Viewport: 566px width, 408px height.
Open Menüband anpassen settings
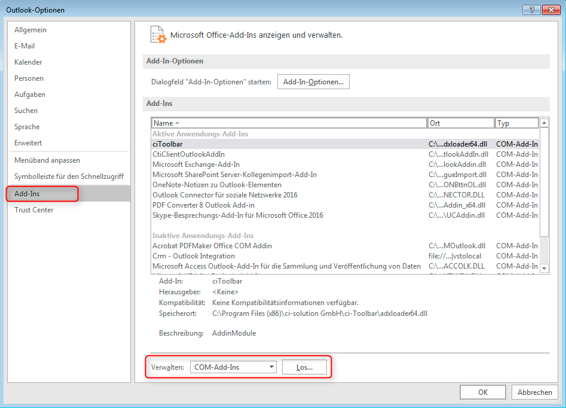tap(69, 160)
